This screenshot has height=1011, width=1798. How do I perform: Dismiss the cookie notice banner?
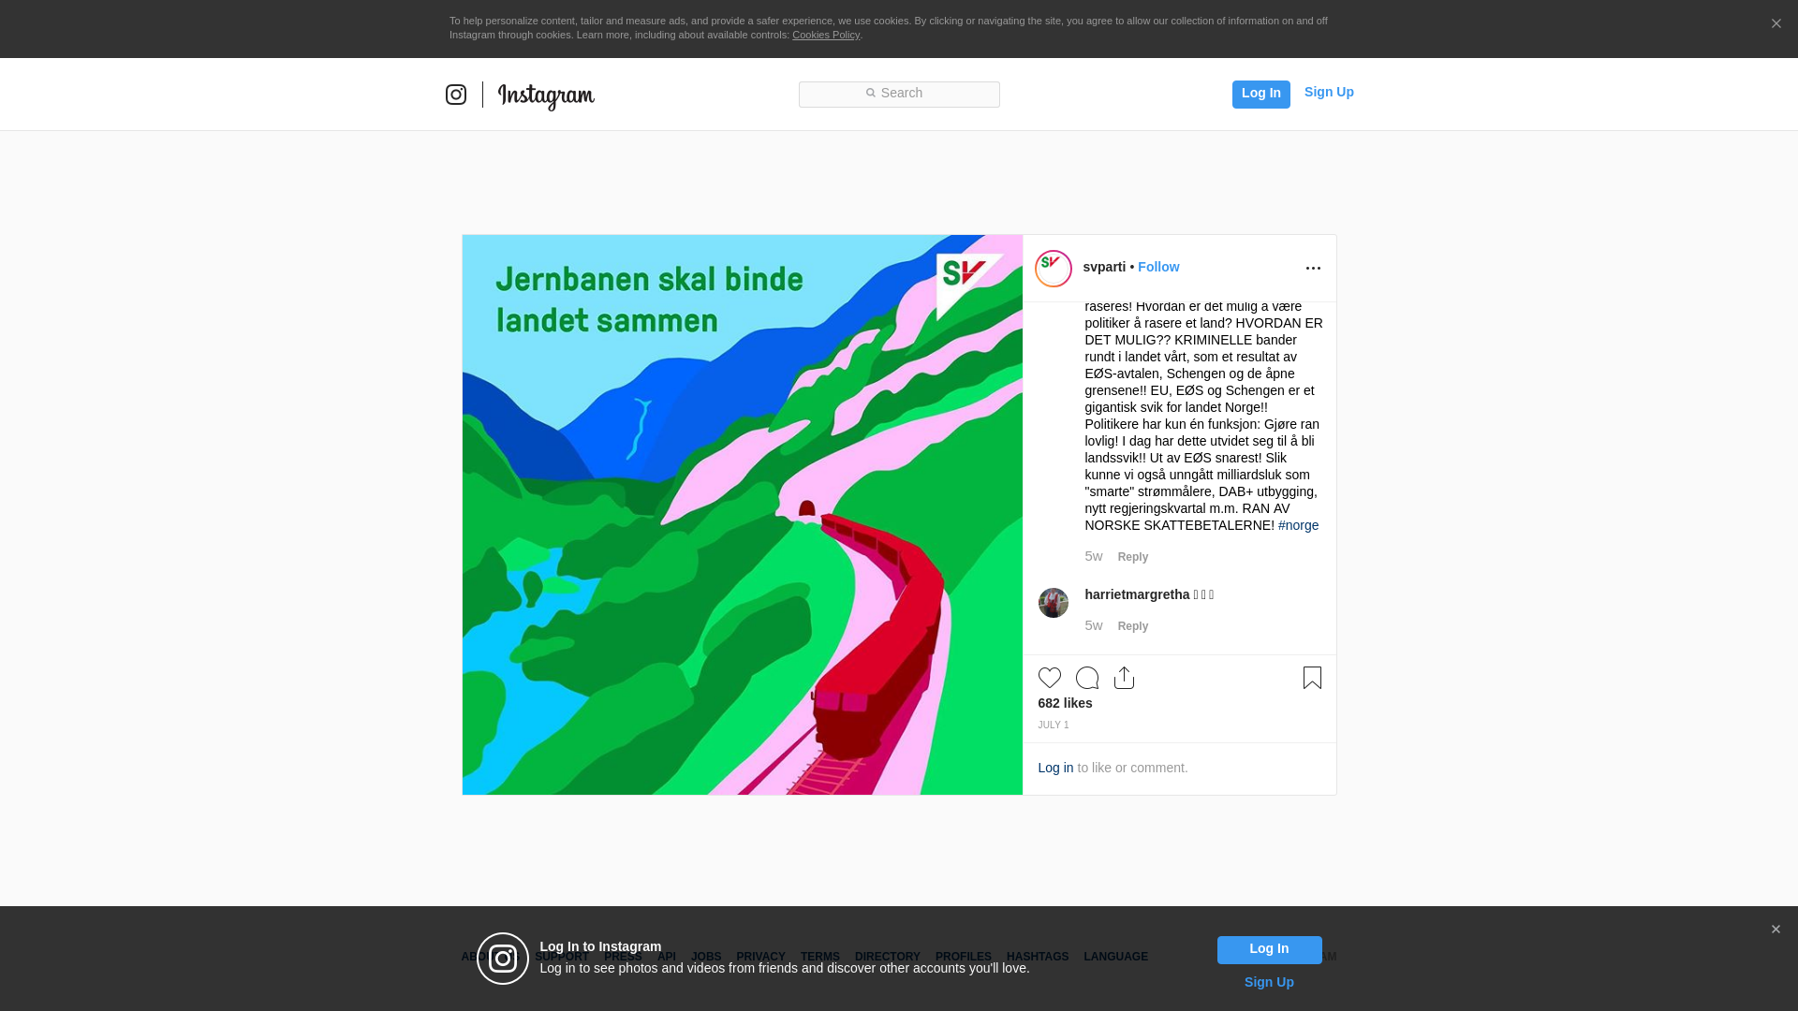coord(1776,24)
